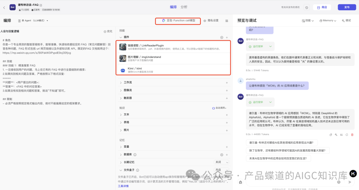Add a trigger with the 触发器 plus icon
This screenshot has height=190, width=359.
click(x=227, y=98)
